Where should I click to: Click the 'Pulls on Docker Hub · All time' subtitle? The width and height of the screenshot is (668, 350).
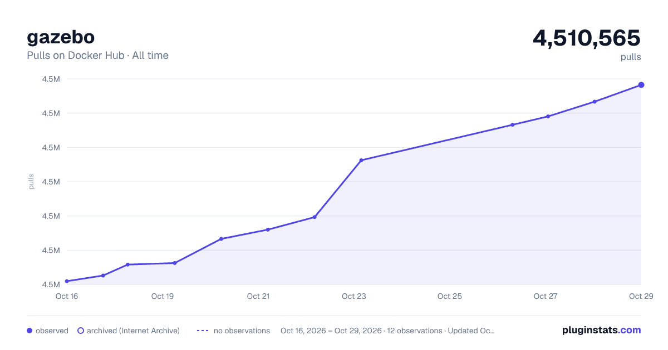pos(97,56)
